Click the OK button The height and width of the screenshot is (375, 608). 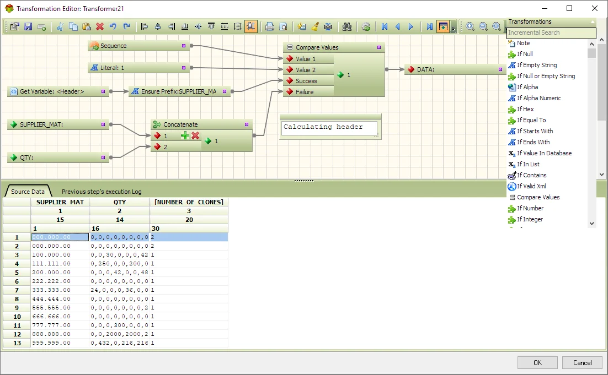(x=537, y=363)
